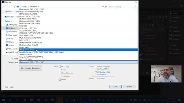Open Swatches panel in Photoshop window
Screen dimensions: 184x103
point(175,31)
